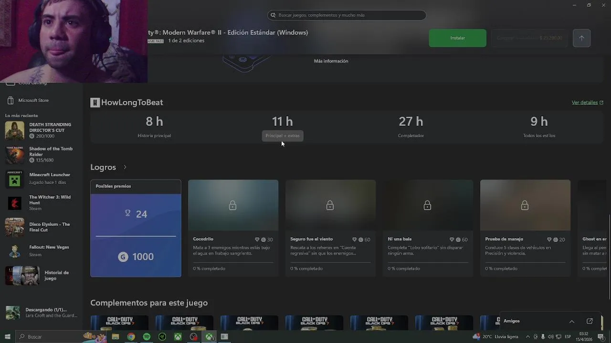Click the scroll-to-top arrow button
This screenshot has height=343, width=611.
pyautogui.click(x=581, y=38)
